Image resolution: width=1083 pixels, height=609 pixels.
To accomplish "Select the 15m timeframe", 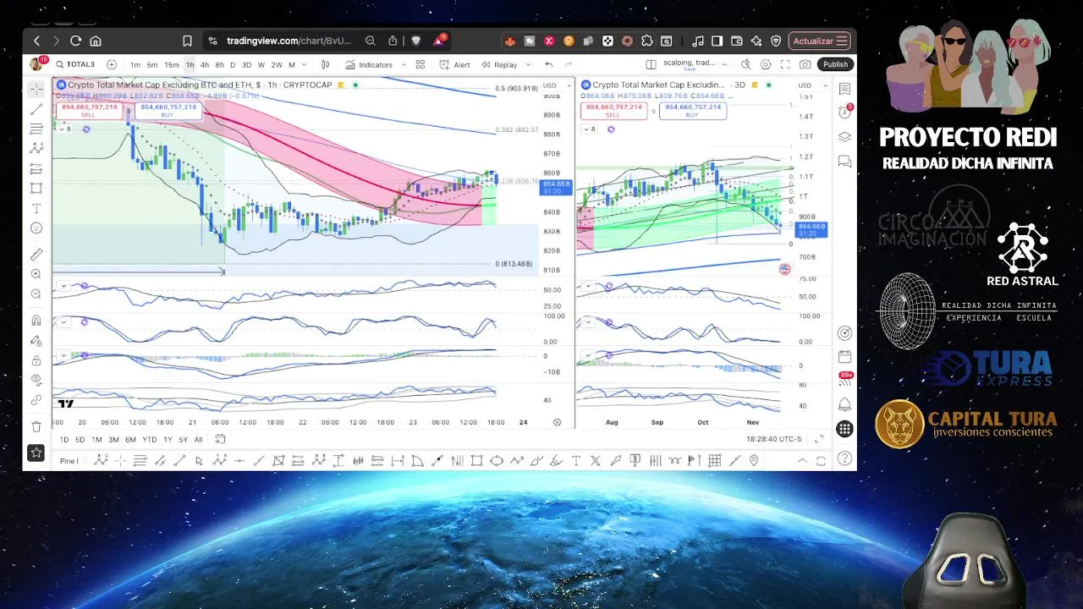I will pos(172,64).
